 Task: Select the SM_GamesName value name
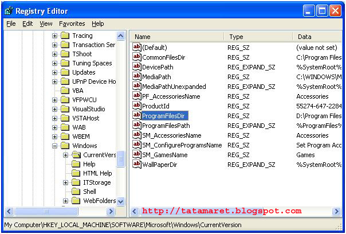pyautogui.click(x=165, y=155)
